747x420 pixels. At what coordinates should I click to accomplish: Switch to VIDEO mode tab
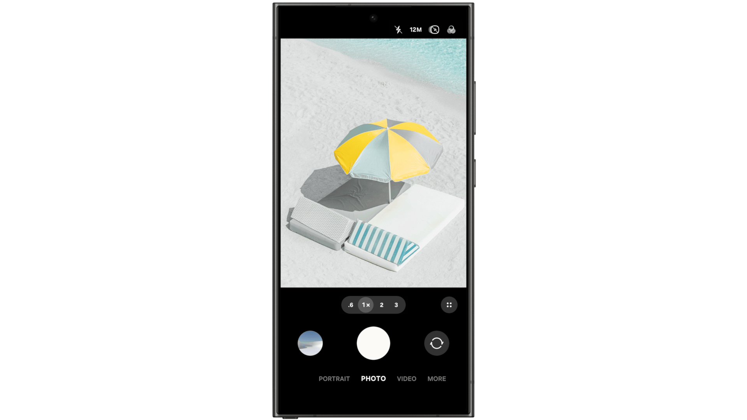pos(407,378)
